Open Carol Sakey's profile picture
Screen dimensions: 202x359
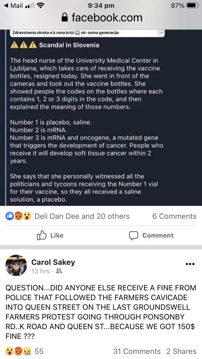[x=16, y=265]
